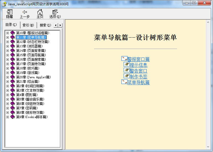
Task: Click the Hide (隐藏) toolbar icon
Action: (10, 12)
